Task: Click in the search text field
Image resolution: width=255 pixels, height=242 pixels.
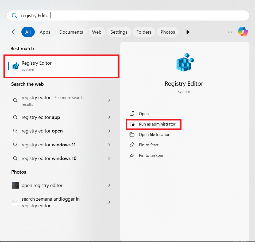Action: (x=128, y=15)
